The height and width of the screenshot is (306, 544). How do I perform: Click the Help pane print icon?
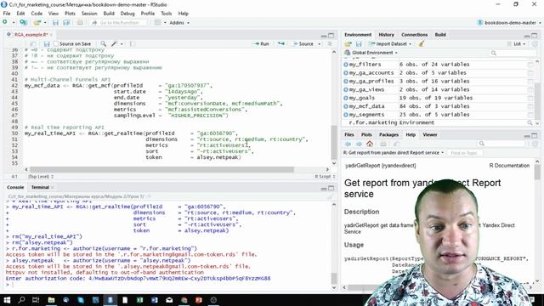coord(383,144)
